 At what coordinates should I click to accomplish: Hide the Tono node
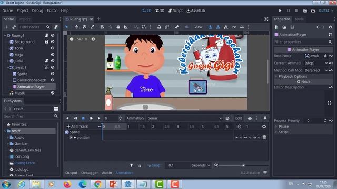point(53,48)
